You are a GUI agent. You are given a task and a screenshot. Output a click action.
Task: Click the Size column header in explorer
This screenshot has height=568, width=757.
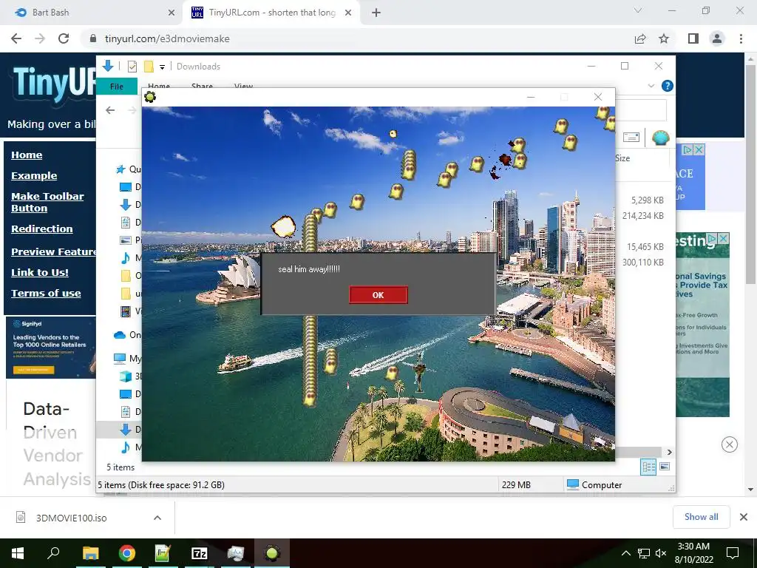(x=622, y=158)
